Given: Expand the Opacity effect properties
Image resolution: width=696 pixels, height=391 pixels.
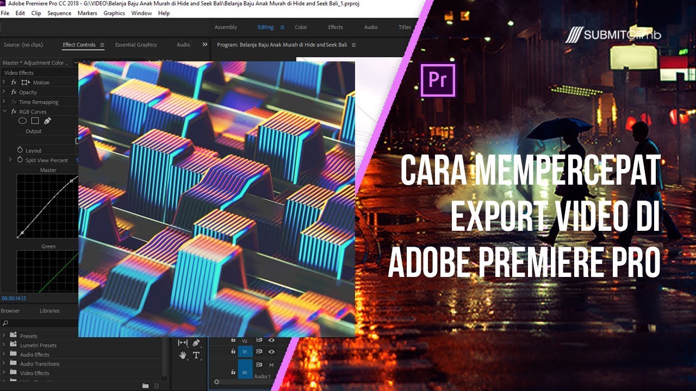Looking at the screenshot, I should point(4,92).
